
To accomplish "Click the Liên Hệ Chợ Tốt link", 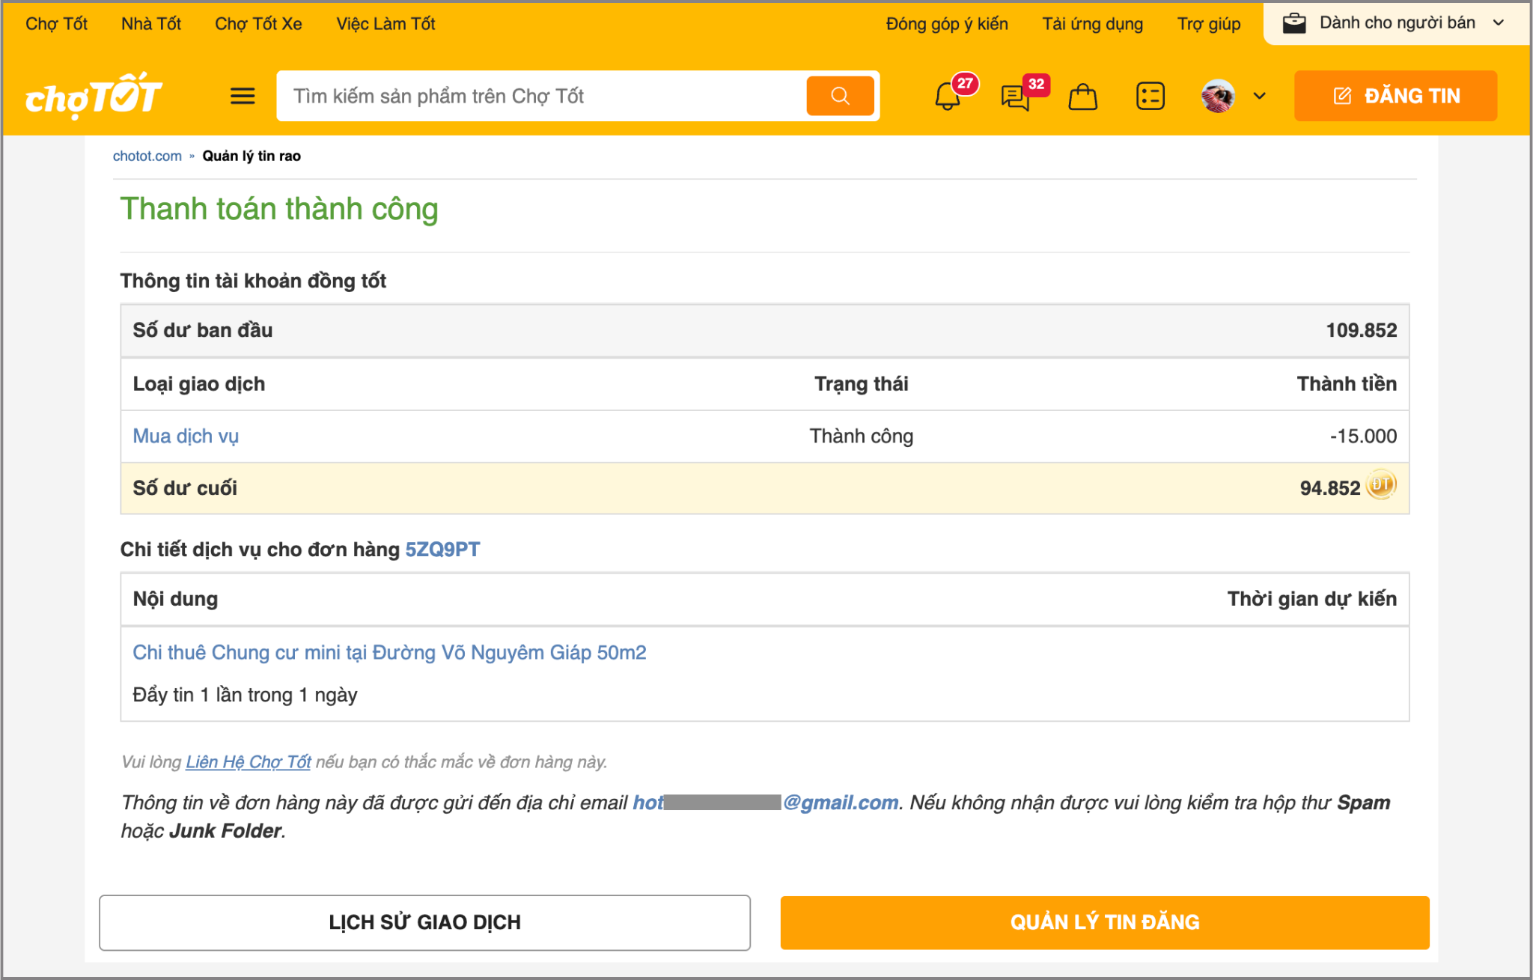I will tap(248, 762).
